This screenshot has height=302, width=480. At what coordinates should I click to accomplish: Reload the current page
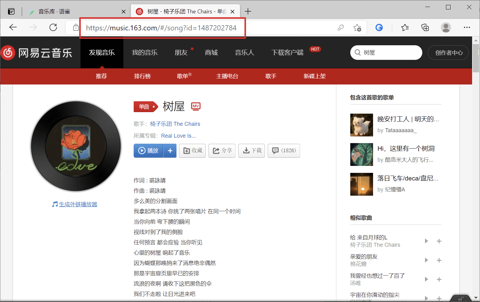pyautogui.click(x=53, y=27)
